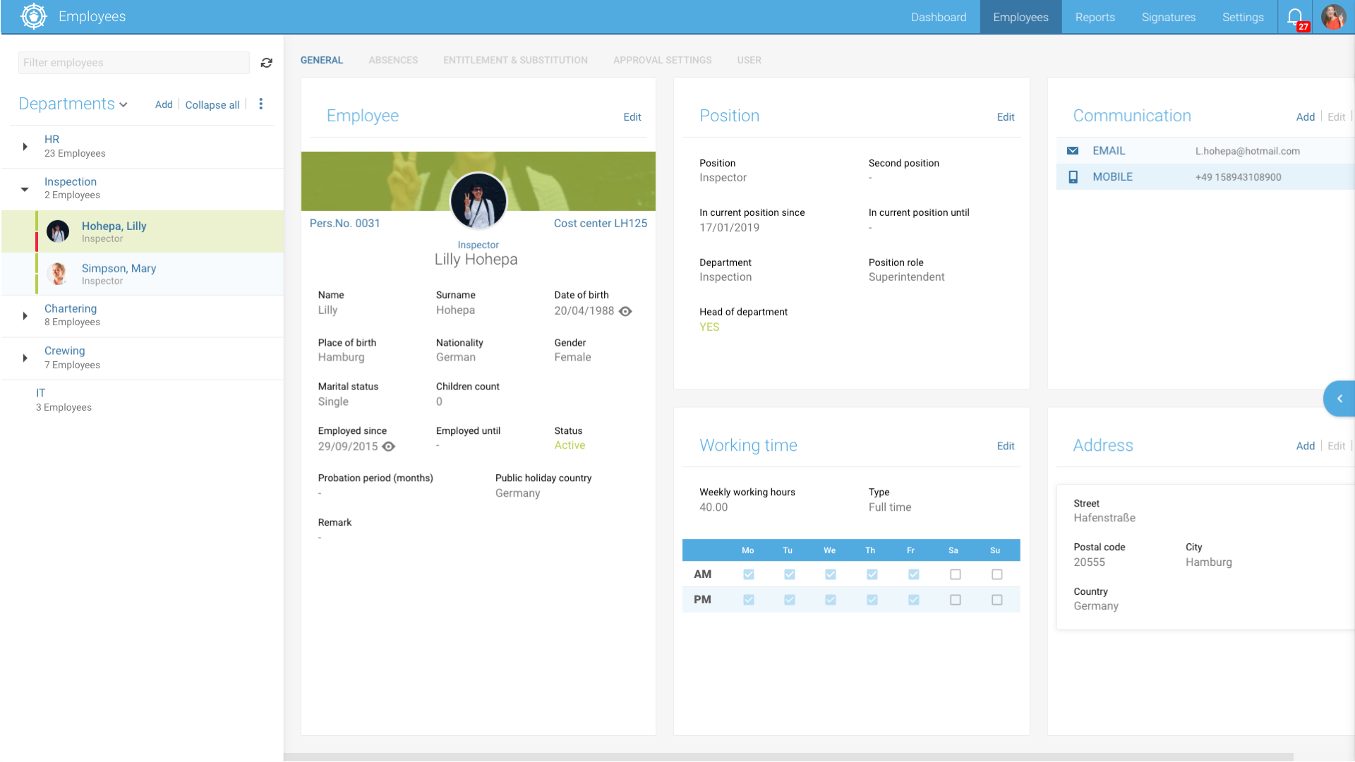
Task: Uncheck Monday PM working time checkbox
Action: pos(748,600)
